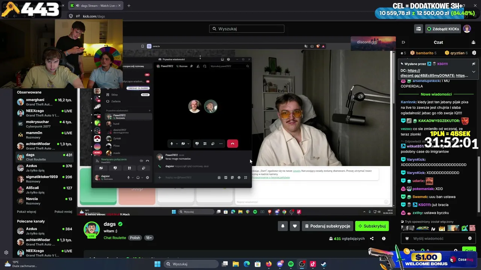Open the 18+ mature content tag

[x=149, y=238]
